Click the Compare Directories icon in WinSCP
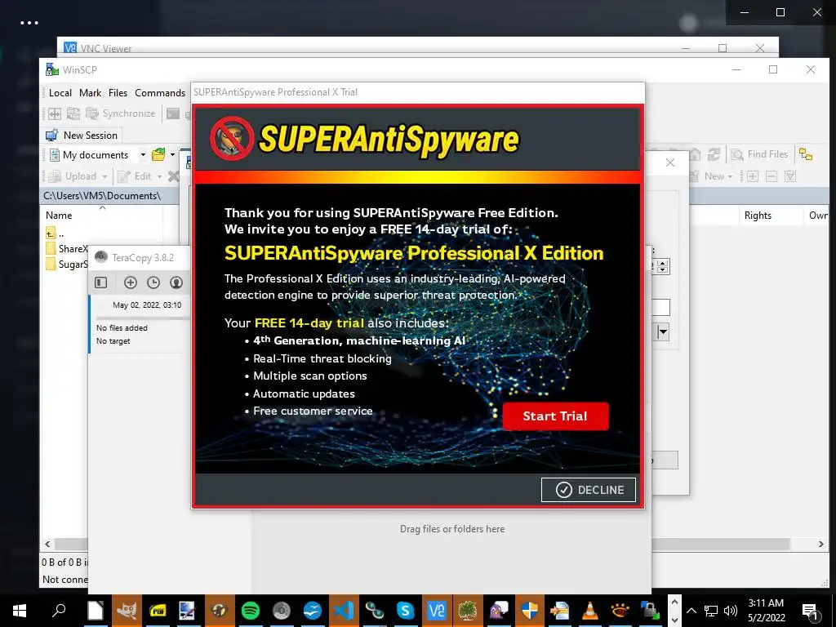 pyautogui.click(x=55, y=113)
